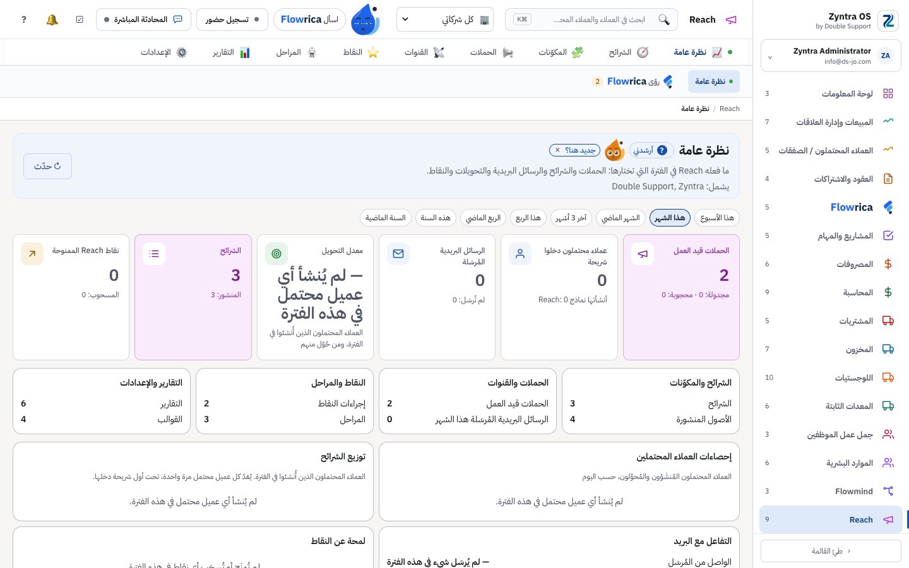Click the person icon on عملاء محتملون card
The width and height of the screenshot is (909, 568).
(x=520, y=254)
